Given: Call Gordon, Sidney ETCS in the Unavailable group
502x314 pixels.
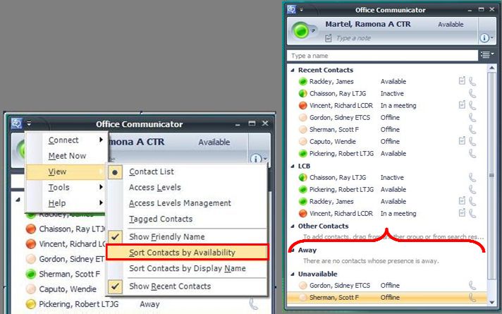Looking at the screenshot, I should coord(472,286).
